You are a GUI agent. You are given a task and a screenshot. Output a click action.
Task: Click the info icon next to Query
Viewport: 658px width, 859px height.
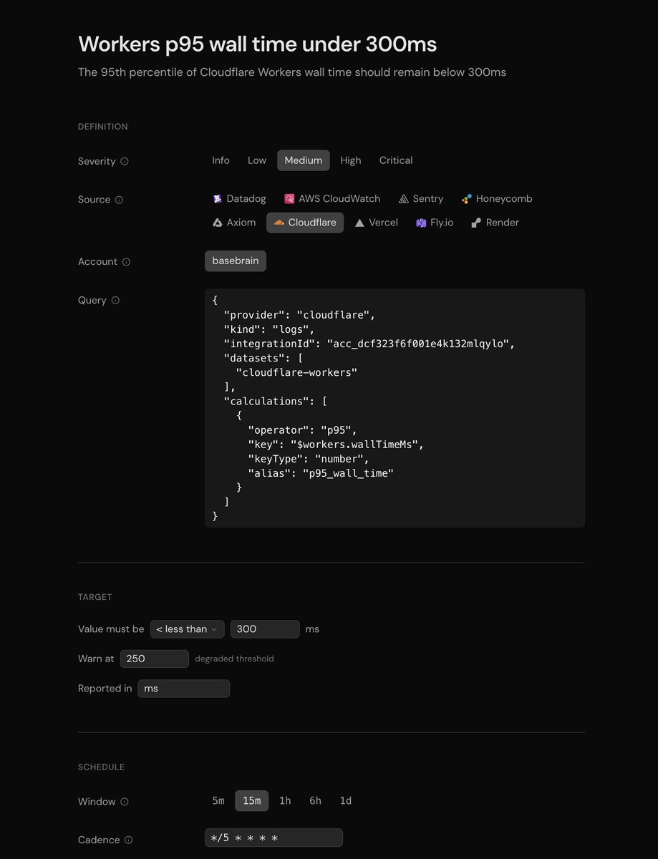115,301
